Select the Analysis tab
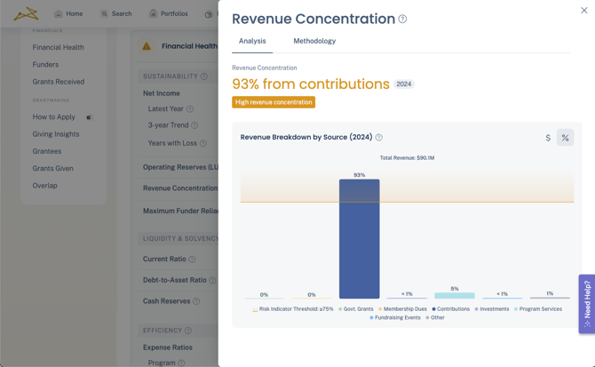The width and height of the screenshot is (595, 367). (252, 41)
